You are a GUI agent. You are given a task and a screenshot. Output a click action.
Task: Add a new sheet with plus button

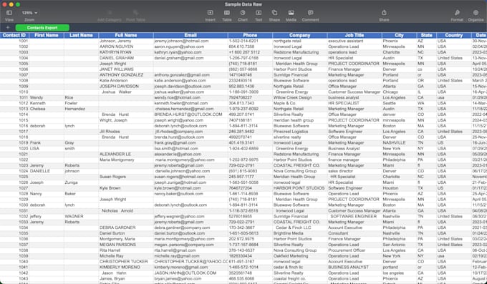coord(8,28)
